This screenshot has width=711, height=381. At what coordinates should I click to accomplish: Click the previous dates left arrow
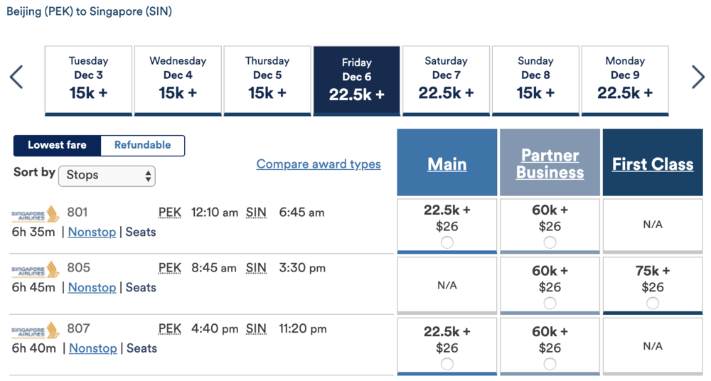tap(17, 77)
